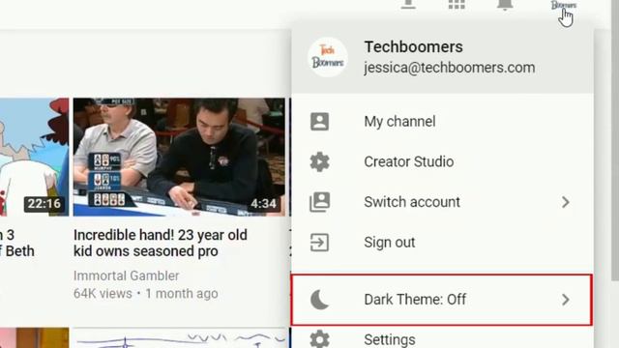Open the poker video thumbnail
This screenshot has height=348, width=619.
179,157
